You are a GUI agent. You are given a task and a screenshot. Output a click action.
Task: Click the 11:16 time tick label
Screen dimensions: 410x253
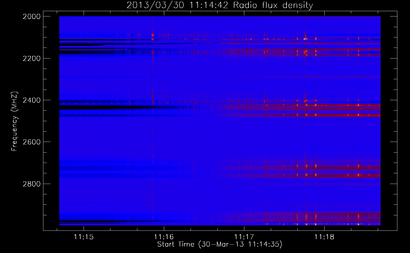pos(164,237)
